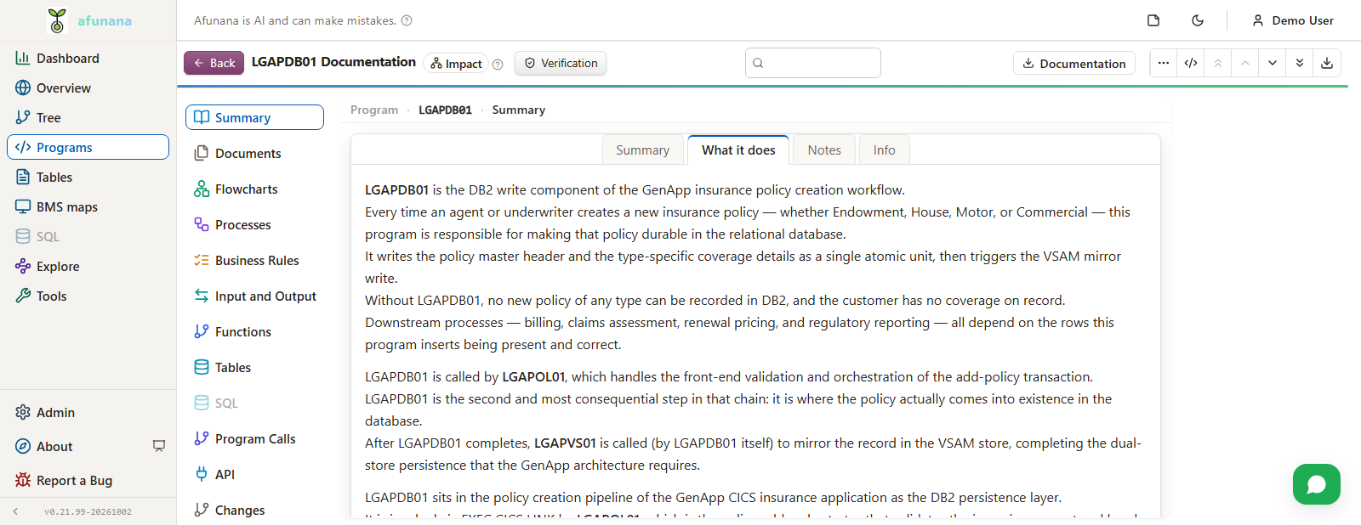
Task: Open the more options ellipsis menu
Action: point(1164,63)
